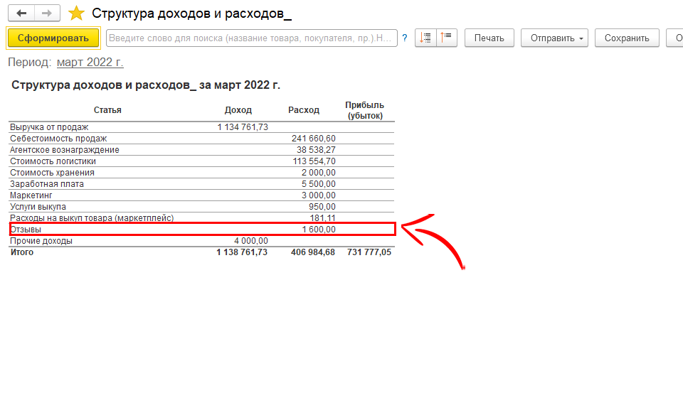Click the back navigation arrow

(21, 14)
